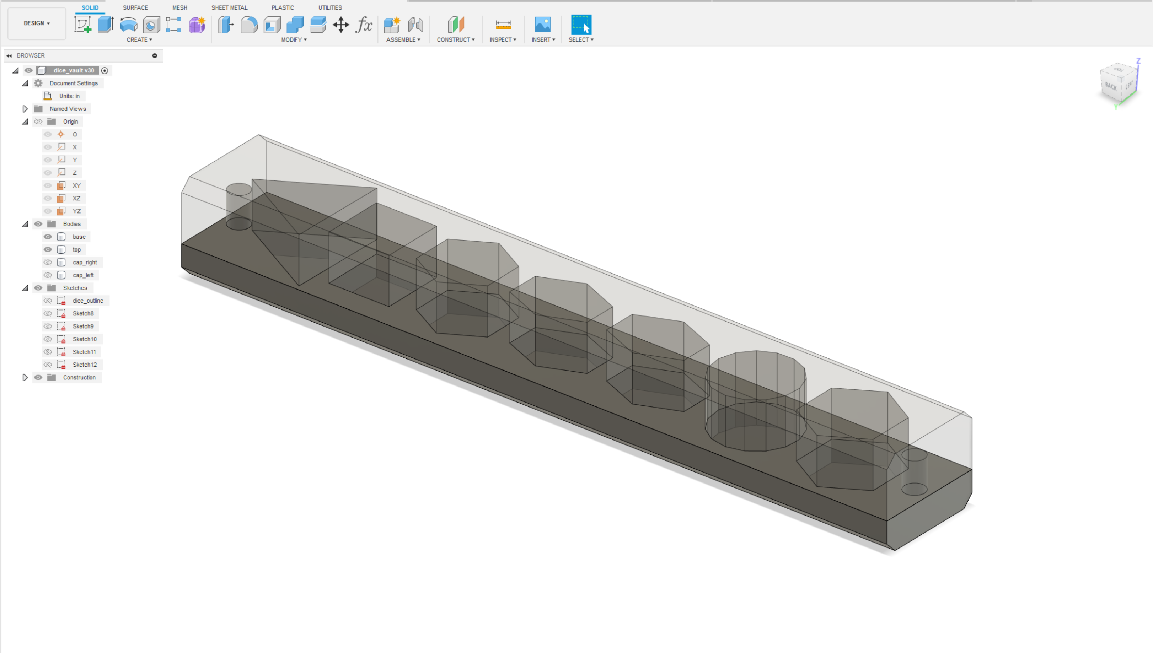Open the Revolve tool
Image resolution: width=1153 pixels, height=653 pixels.
[x=129, y=25]
